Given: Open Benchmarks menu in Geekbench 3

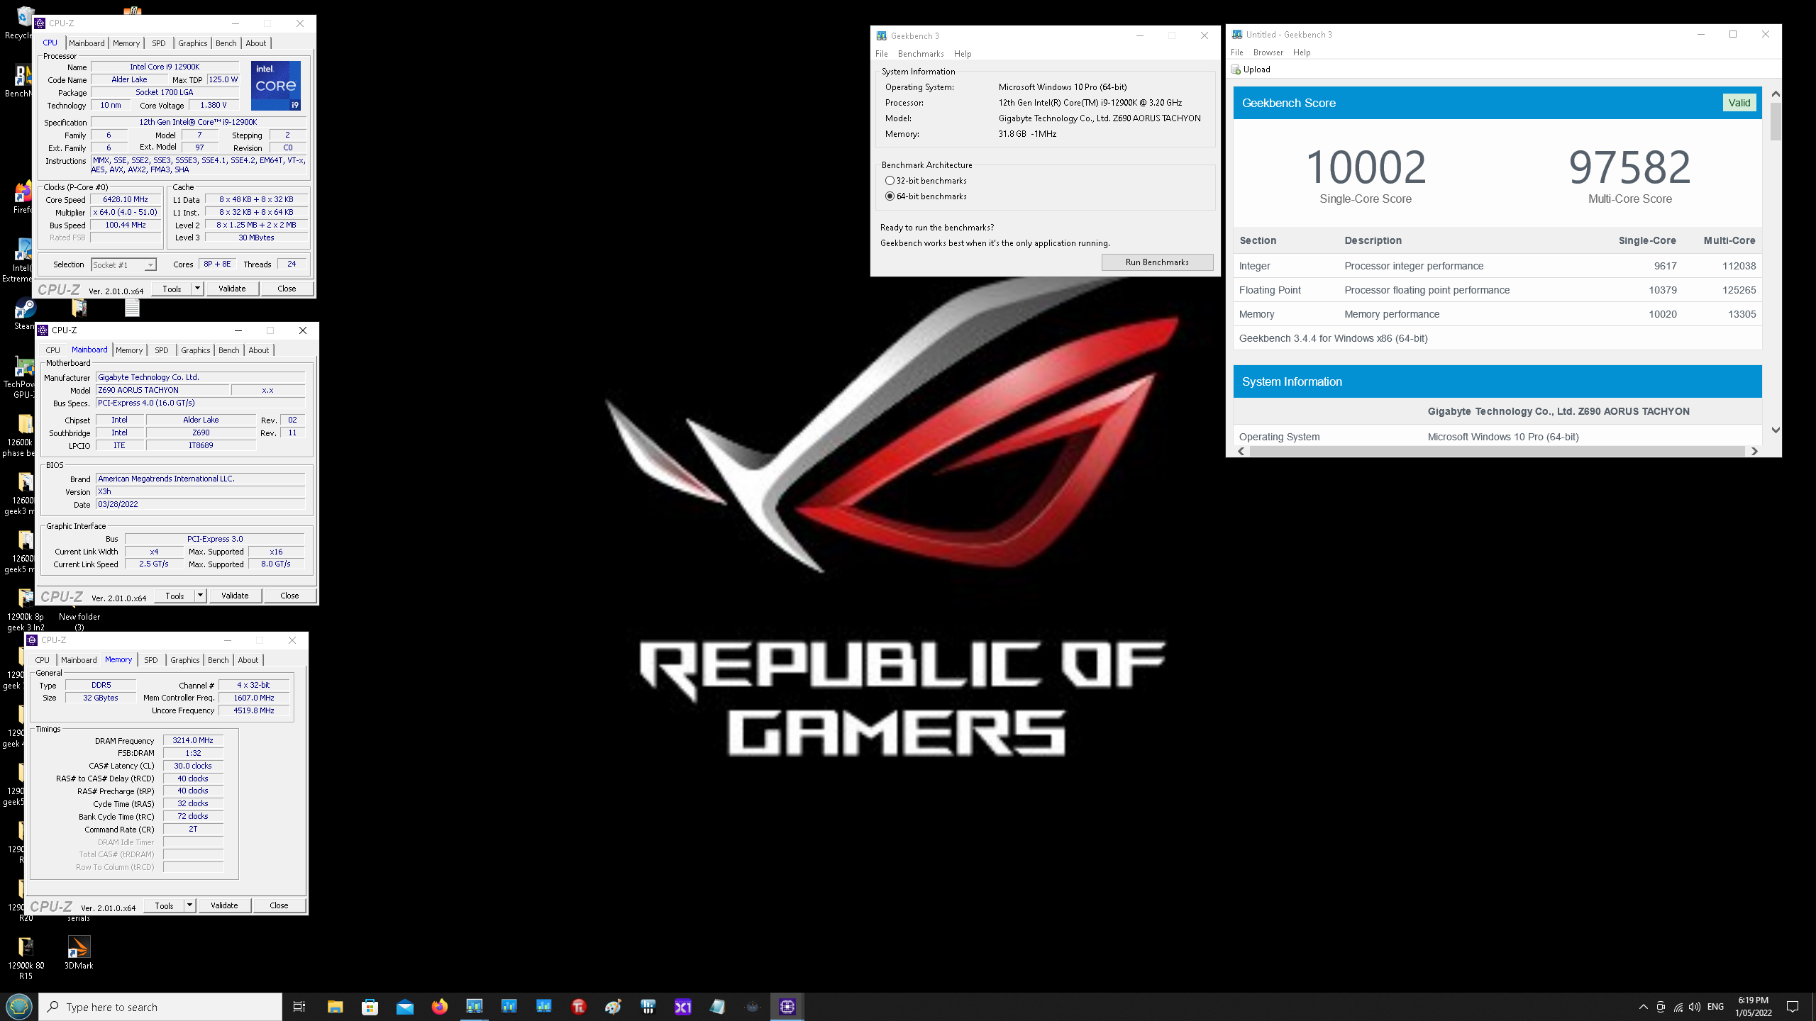Looking at the screenshot, I should point(921,54).
